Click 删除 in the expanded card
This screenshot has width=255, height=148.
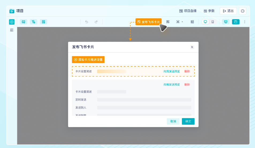coord(187,85)
